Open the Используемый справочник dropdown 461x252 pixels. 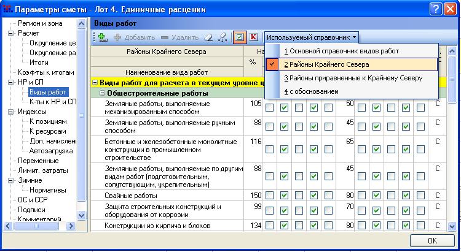[x=311, y=37]
